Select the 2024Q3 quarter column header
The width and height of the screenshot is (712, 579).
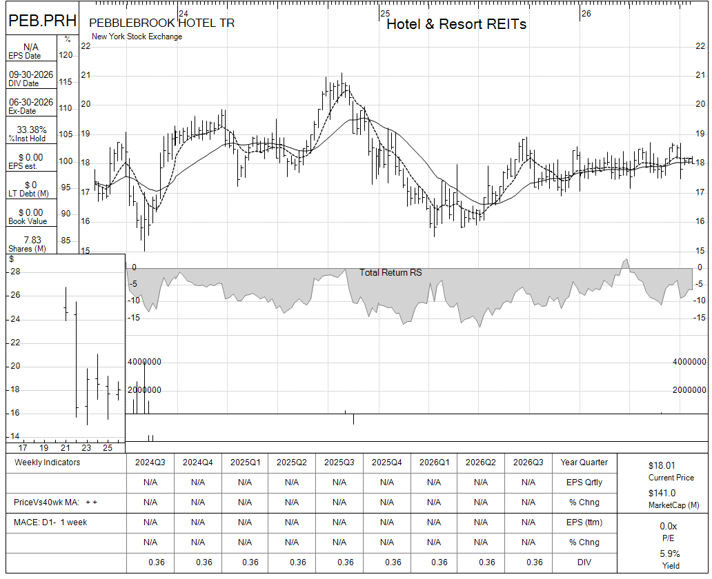[150, 463]
